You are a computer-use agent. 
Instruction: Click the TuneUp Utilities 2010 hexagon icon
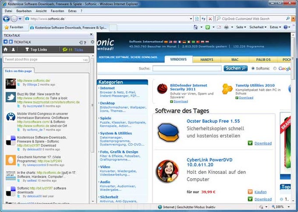click(227, 89)
